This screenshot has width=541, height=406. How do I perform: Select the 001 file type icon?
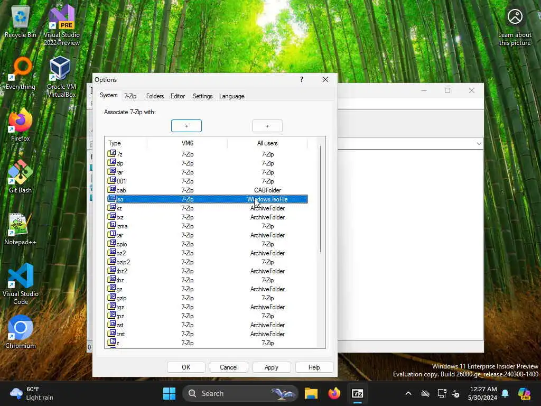112,181
